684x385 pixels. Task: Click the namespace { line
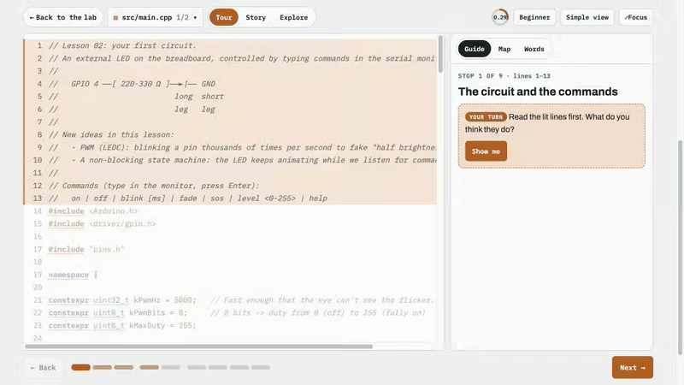pos(73,275)
